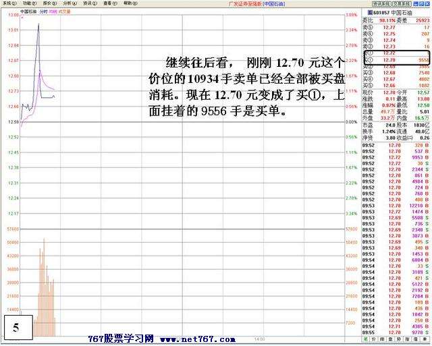
Task: Click the 57600 volume label on left axis
Action: (x=13, y=229)
